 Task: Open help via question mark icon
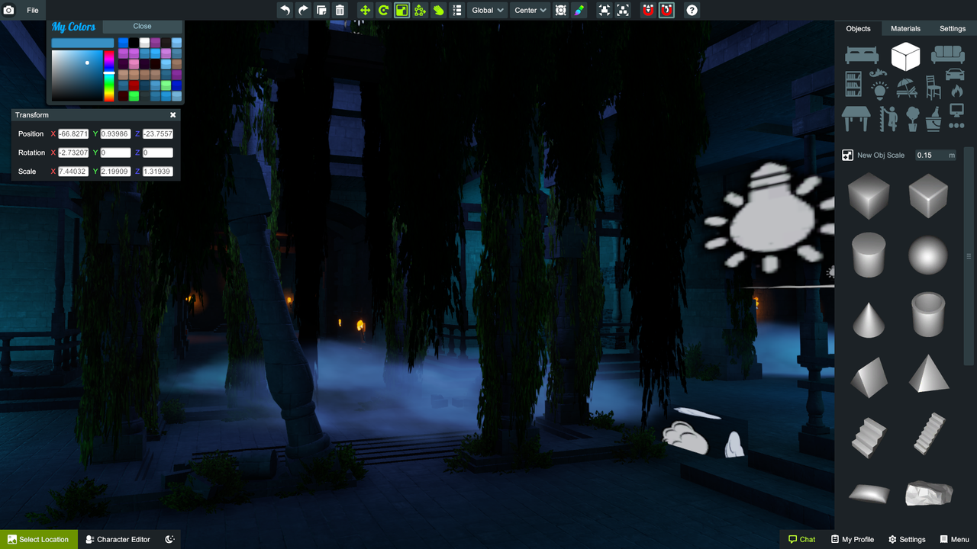click(x=692, y=10)
